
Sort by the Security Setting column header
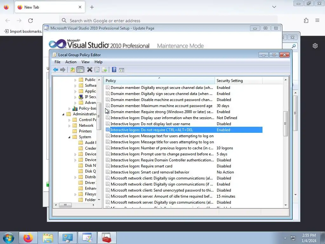click(239, 80)
